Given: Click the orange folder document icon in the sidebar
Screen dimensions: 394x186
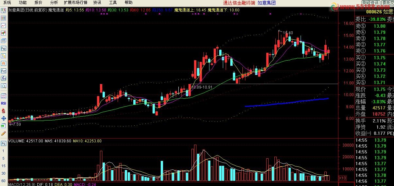Looking at the screenshot, I should pyautogui.click(x=4, y=56).
